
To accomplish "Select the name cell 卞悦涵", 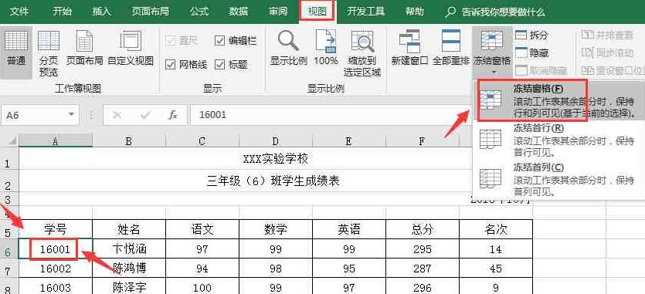I will pyautogui.click(x=129, y=248).
